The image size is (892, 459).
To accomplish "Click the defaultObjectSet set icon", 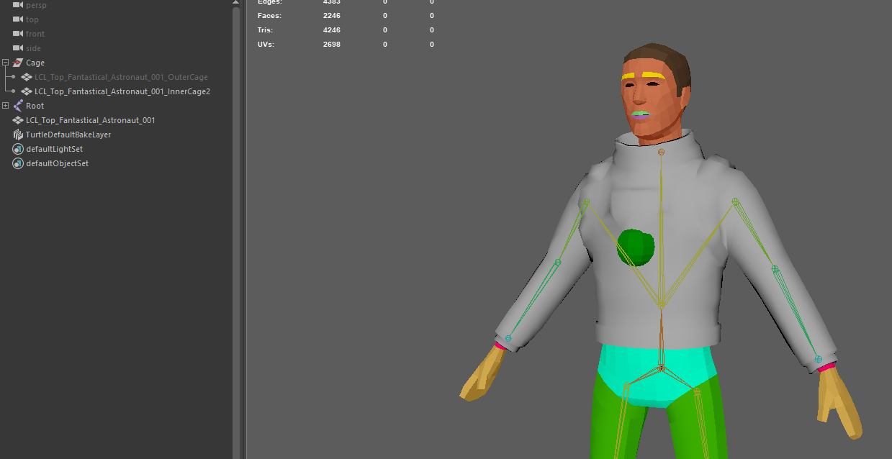I will pyautogui.click(x=18, y=163).
